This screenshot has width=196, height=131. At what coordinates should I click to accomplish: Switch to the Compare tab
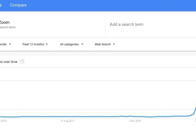coord(18,5)
